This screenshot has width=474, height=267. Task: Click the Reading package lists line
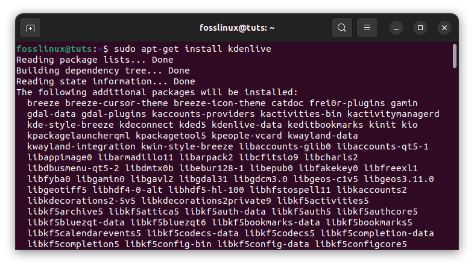(x=95, y=60)
